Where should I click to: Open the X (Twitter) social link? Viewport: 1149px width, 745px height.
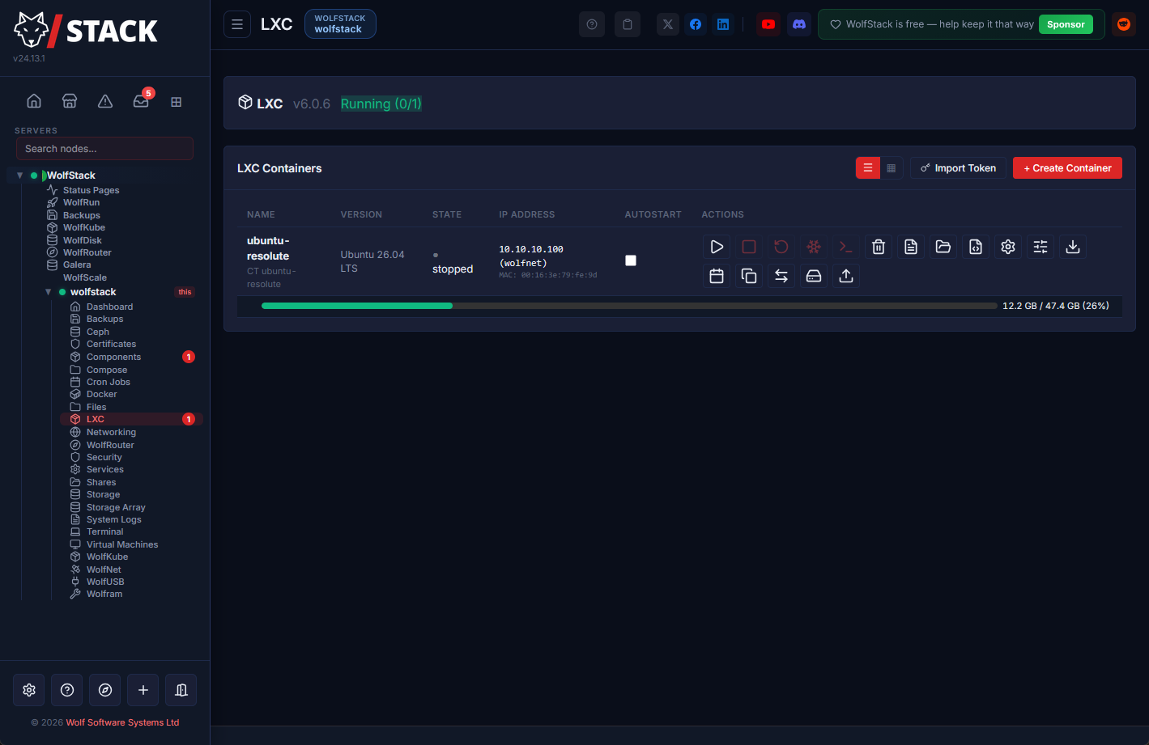tap(668, 24)
